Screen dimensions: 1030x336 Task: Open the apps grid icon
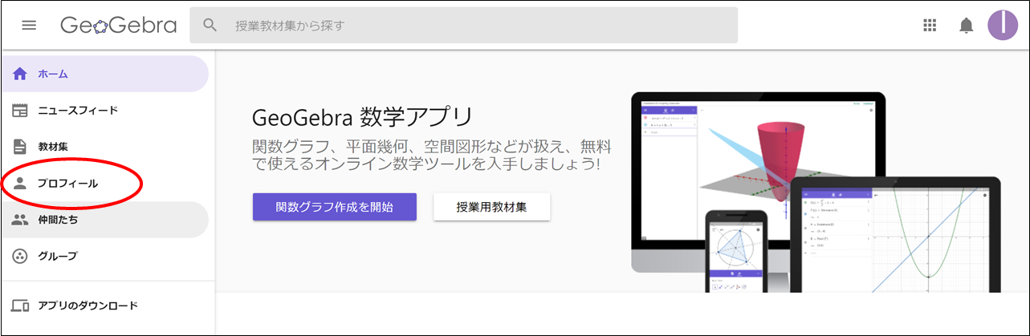coord(930,25)
